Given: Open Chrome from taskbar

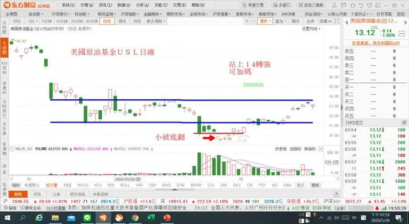Looking at the screenshot, I should pyautogui.click(x=135, y=217).
